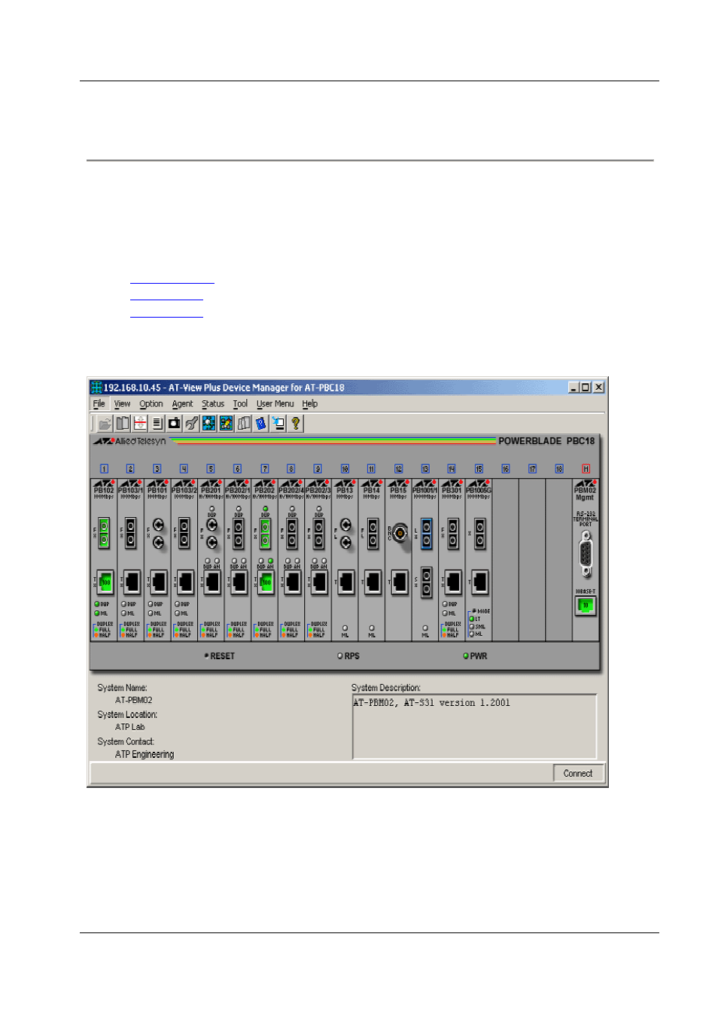Open the User Menu menu

tap(275, 404)
